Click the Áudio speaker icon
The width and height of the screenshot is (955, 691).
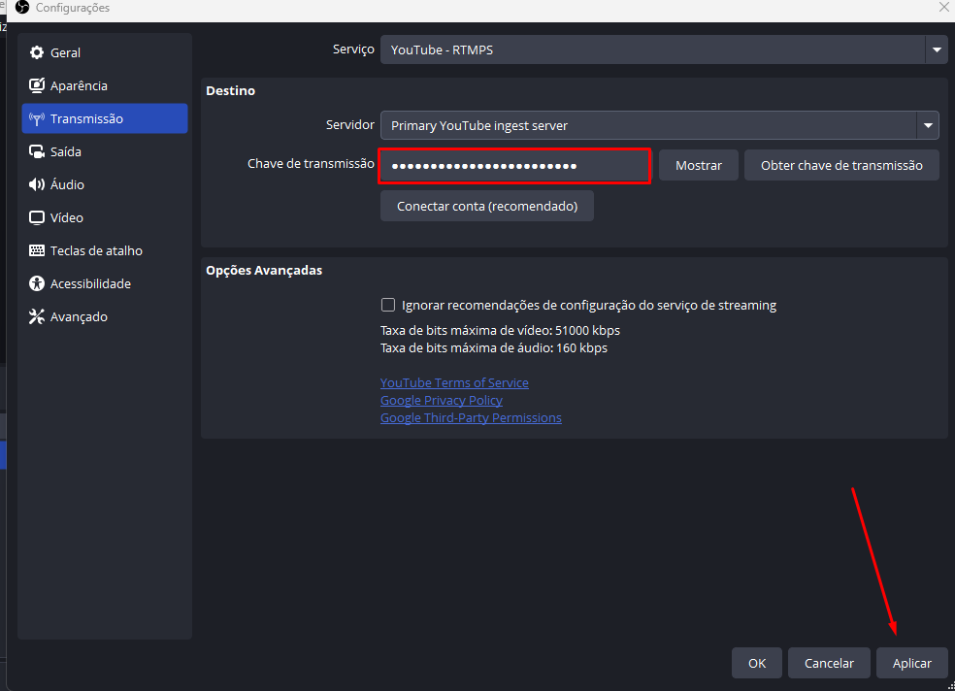coord(37,184)
